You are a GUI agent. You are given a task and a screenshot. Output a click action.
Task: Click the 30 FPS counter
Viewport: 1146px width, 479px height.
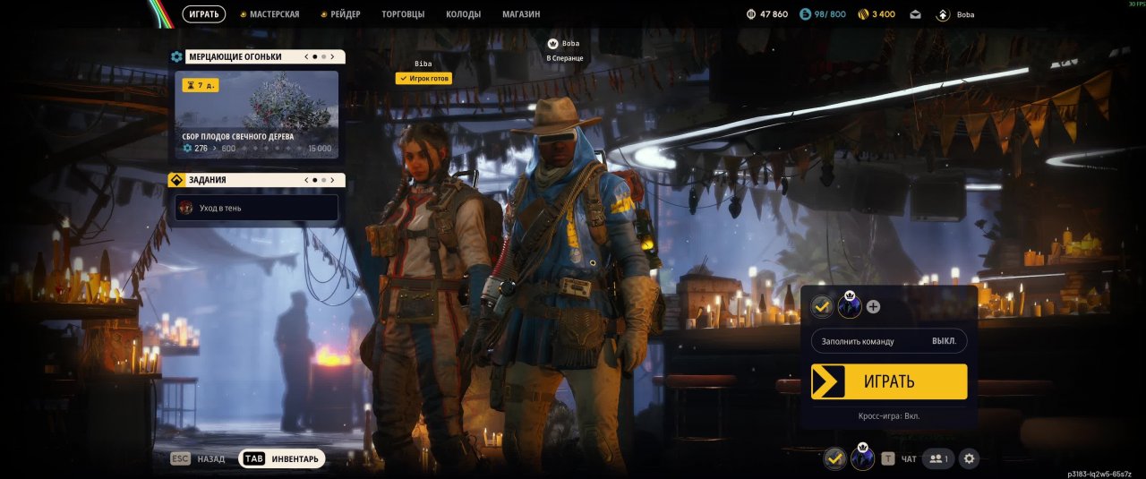pyautogui.click(x=1136, y=4)
